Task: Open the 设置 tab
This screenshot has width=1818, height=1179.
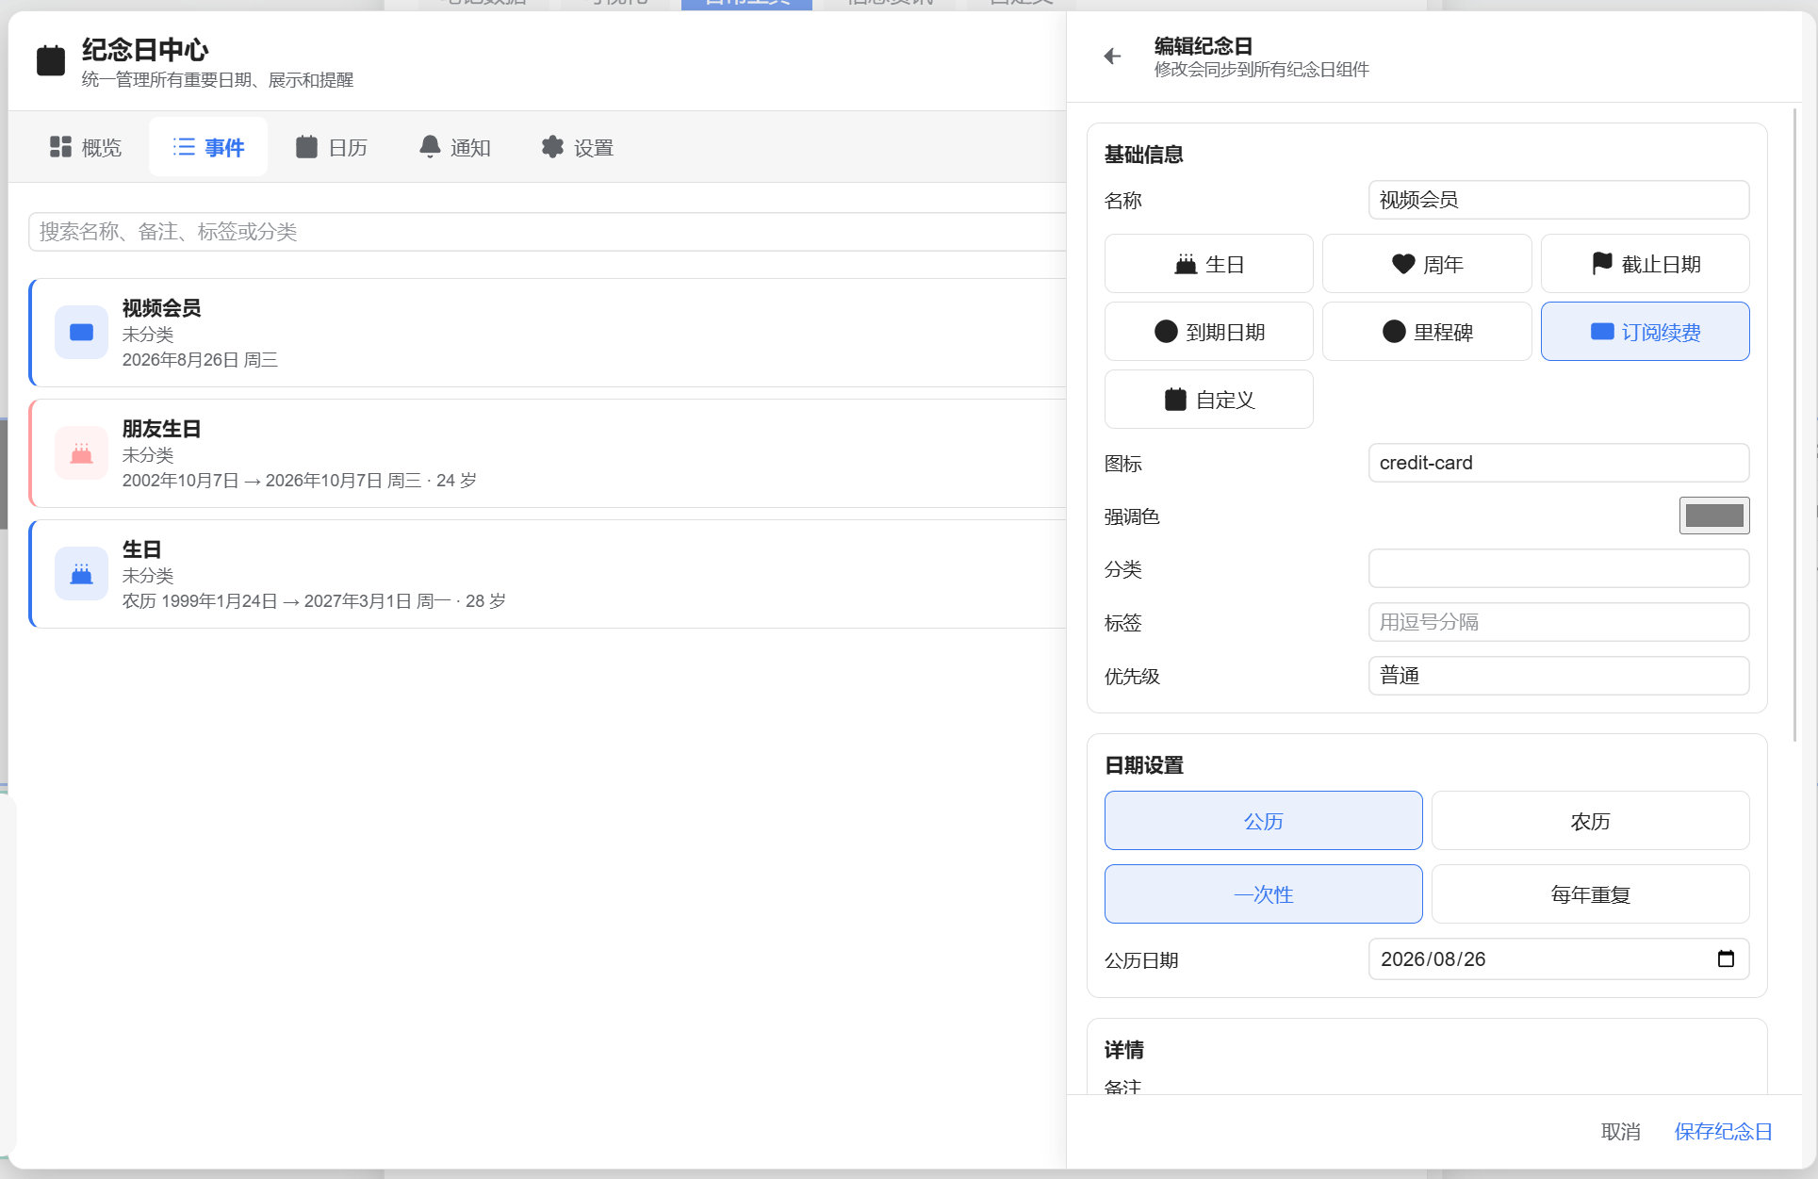Action: (578, 147)
